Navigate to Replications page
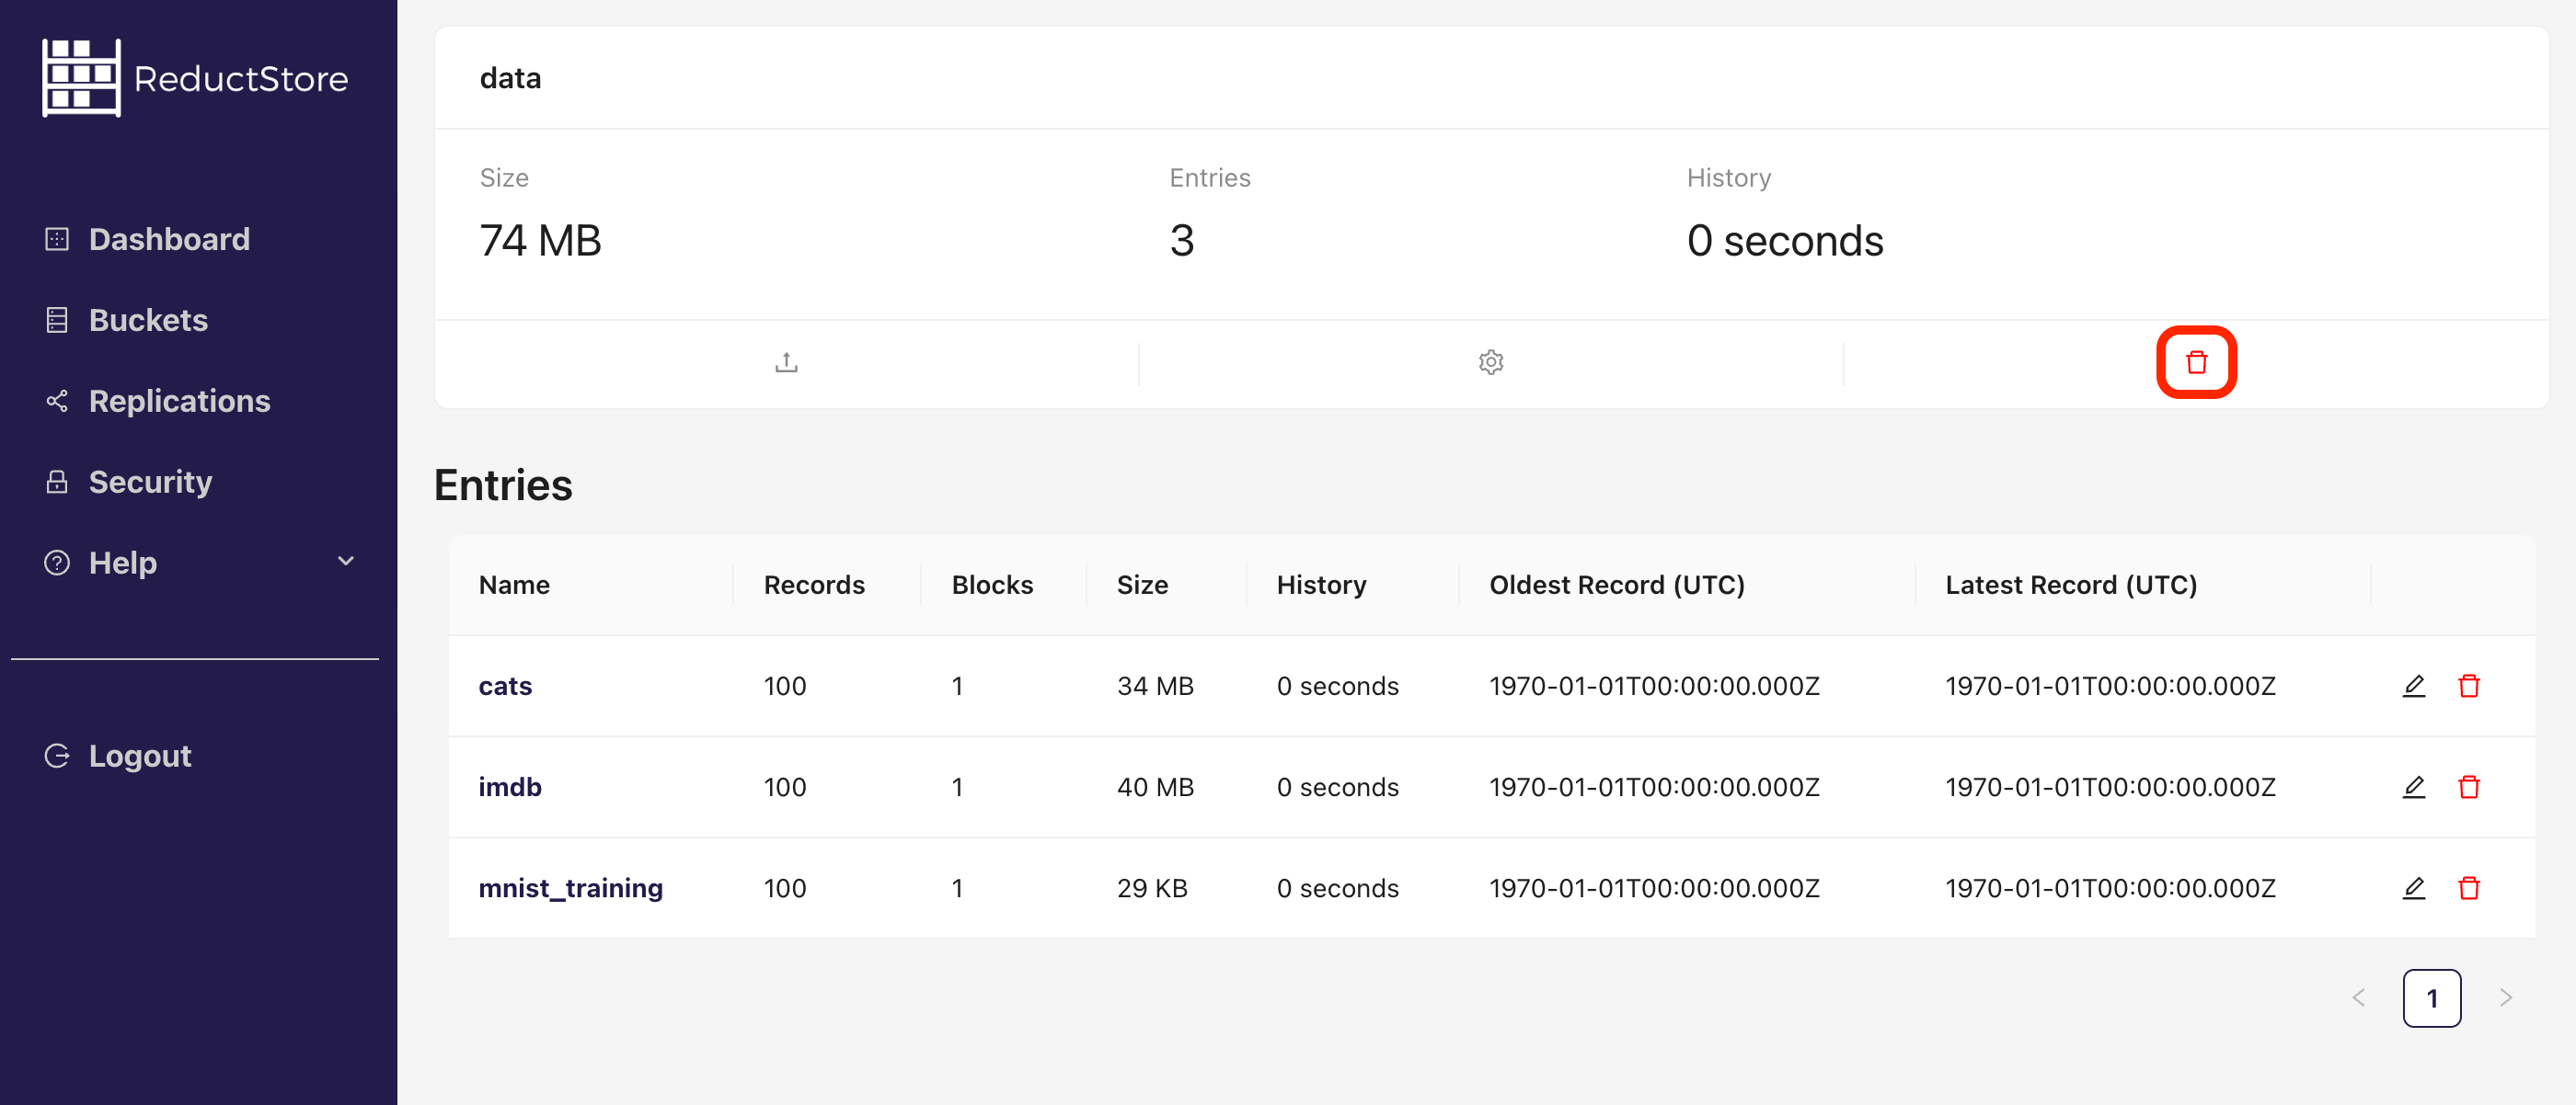Screen dimensions: 2576x1105 (x=179, y=402)
